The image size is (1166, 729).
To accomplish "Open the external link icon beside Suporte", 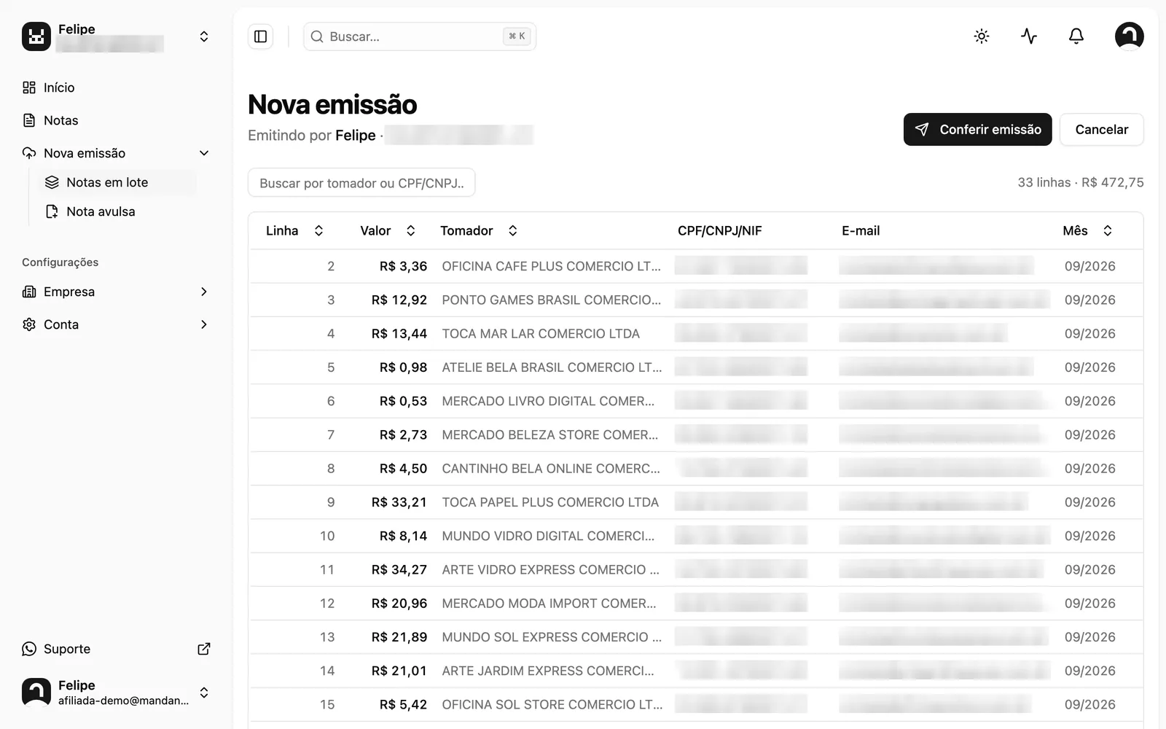I will pos(204,649).
